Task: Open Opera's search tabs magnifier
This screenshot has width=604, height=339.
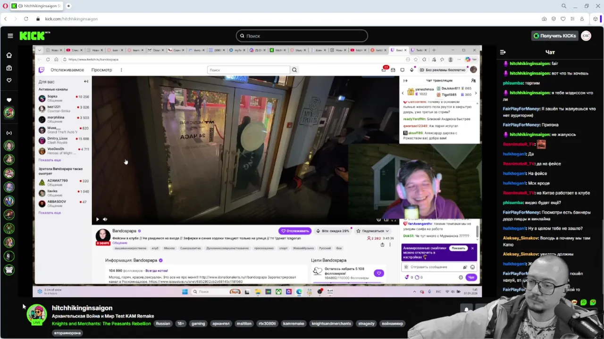Action: [x=564, y=6]
